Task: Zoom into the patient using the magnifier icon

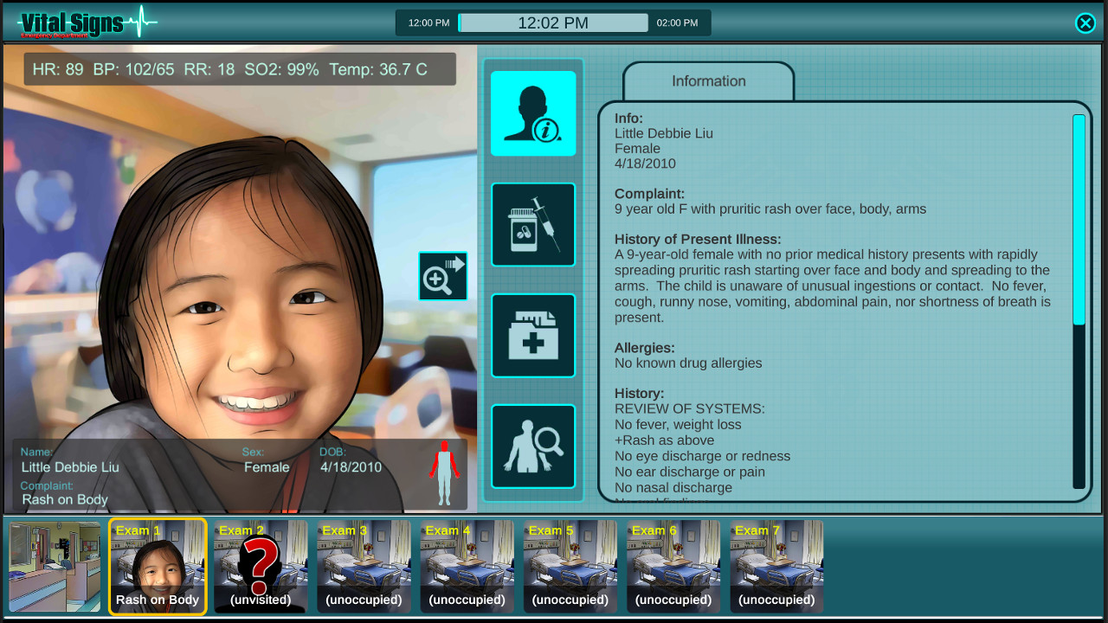Action: (x=442, y=276)
